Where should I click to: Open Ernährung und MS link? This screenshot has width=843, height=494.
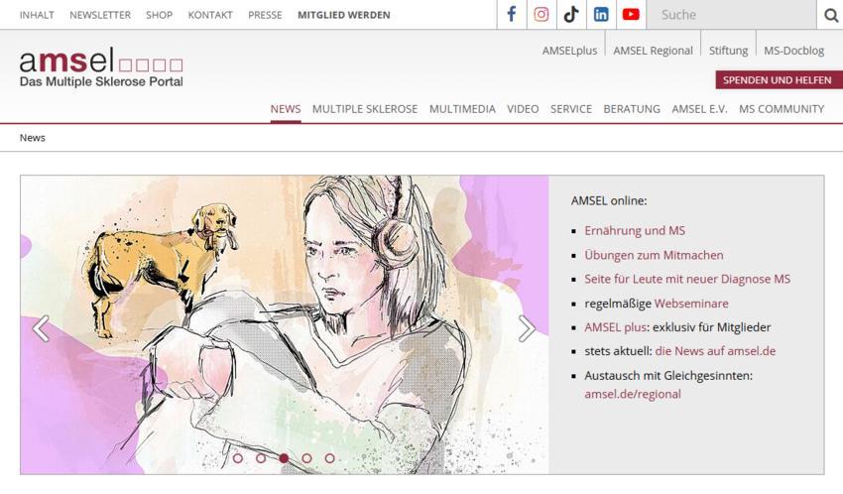coord(635,230)
